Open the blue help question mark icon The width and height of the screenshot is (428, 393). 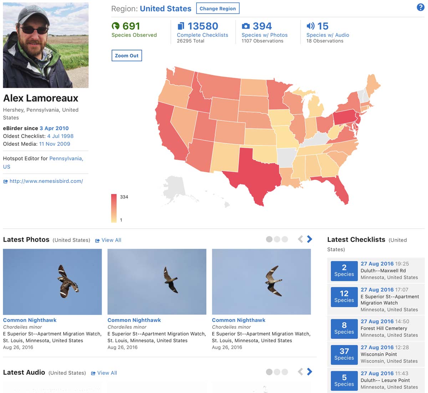click(421, 7)
